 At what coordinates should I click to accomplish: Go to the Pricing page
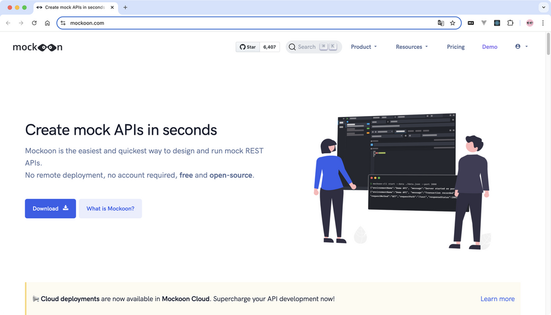pyautogui.click(x=455, y=47)
